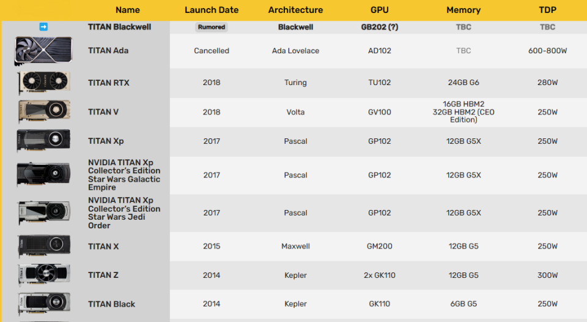Click the 2015 launch date for TITAN X
The image size is (587, 322).
(x=212, y=246)
